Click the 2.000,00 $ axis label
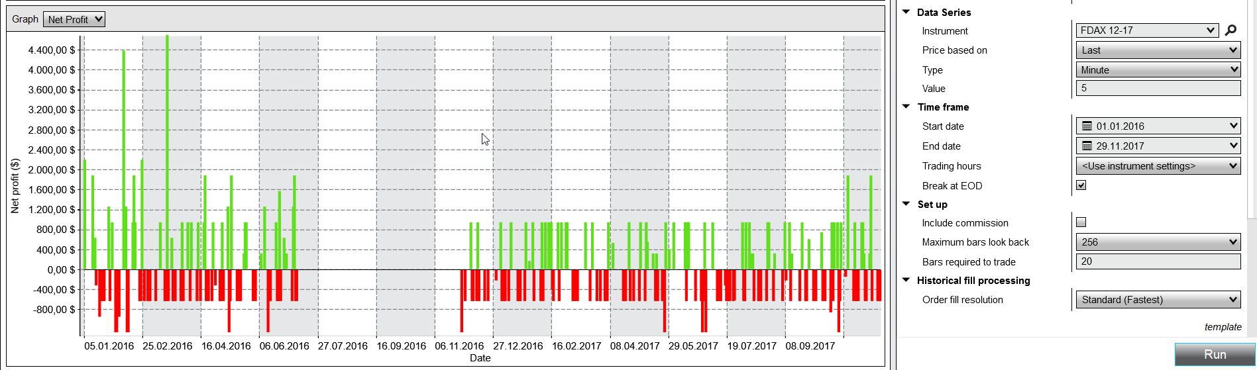The height and width of the screenshot is (370, 1257). [52, 169]
